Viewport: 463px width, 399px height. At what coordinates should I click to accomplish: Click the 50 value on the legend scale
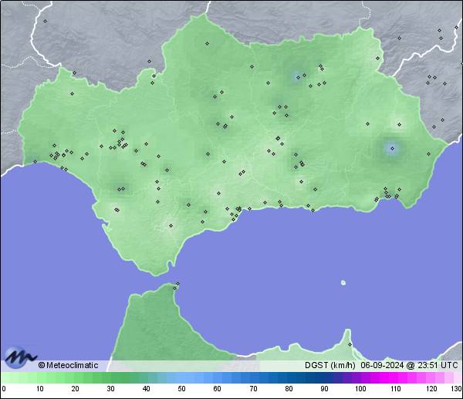(x=181, y=389)
